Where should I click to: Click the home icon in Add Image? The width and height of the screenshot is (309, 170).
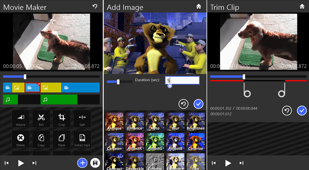point(199,7)
